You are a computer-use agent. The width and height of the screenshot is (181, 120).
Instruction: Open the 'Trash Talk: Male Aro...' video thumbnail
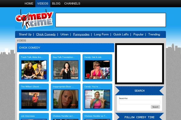34,70
